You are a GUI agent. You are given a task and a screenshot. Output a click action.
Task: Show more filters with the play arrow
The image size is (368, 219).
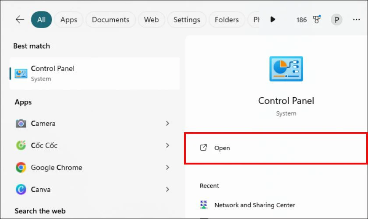(x=272, y=19)
